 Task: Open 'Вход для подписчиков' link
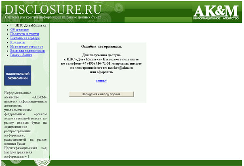27,51
